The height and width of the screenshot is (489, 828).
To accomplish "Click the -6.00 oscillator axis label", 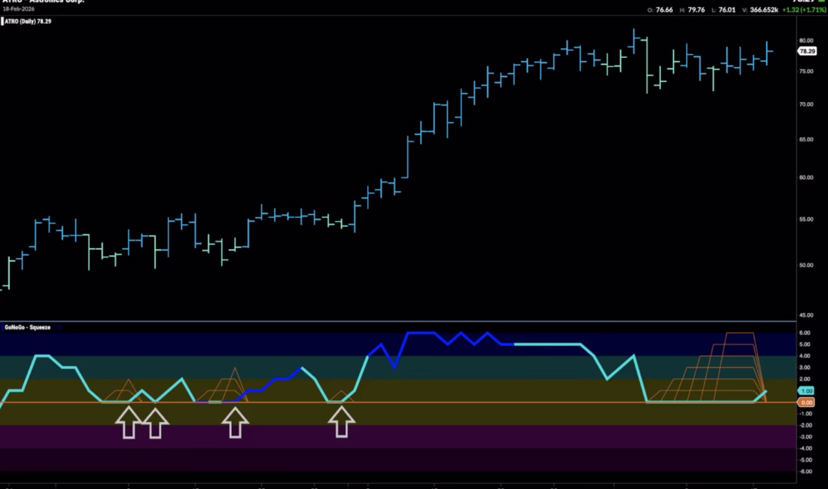I will [x=805, y=471].
